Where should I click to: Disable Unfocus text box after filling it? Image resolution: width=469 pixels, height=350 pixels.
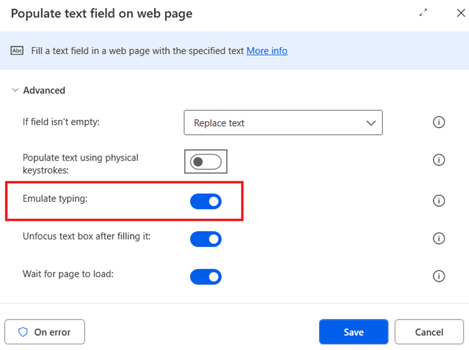point(206,239)
